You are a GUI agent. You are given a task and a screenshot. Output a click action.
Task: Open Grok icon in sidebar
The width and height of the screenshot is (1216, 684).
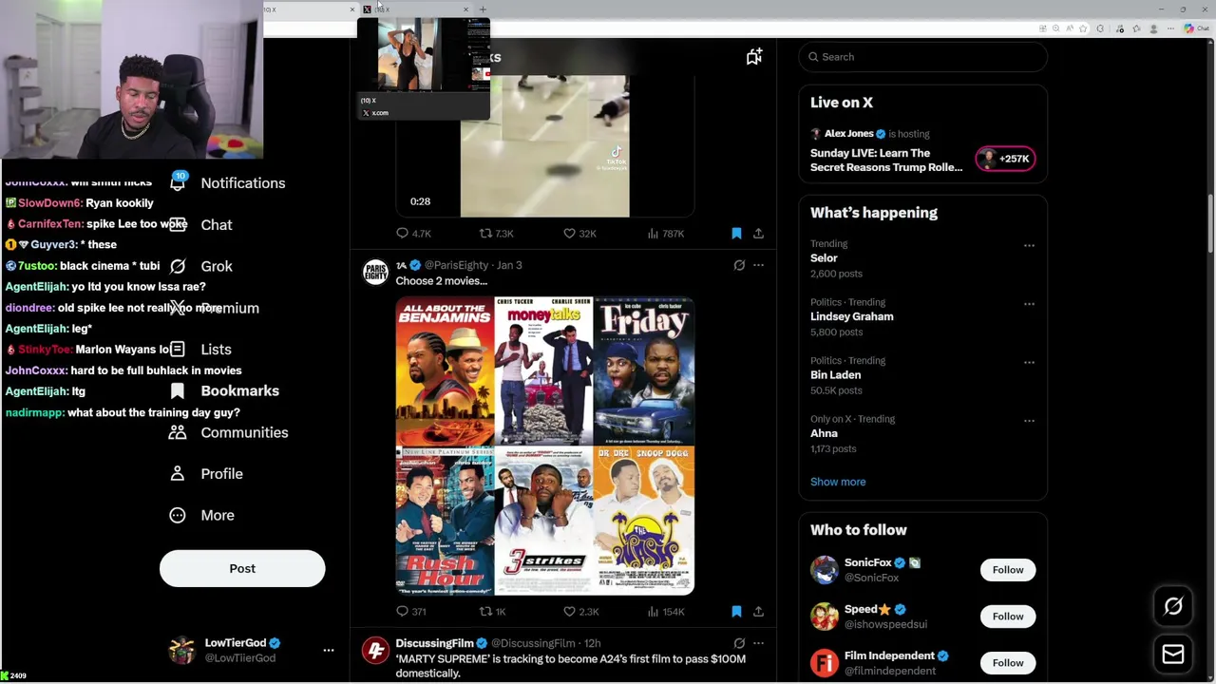[178, 266]
